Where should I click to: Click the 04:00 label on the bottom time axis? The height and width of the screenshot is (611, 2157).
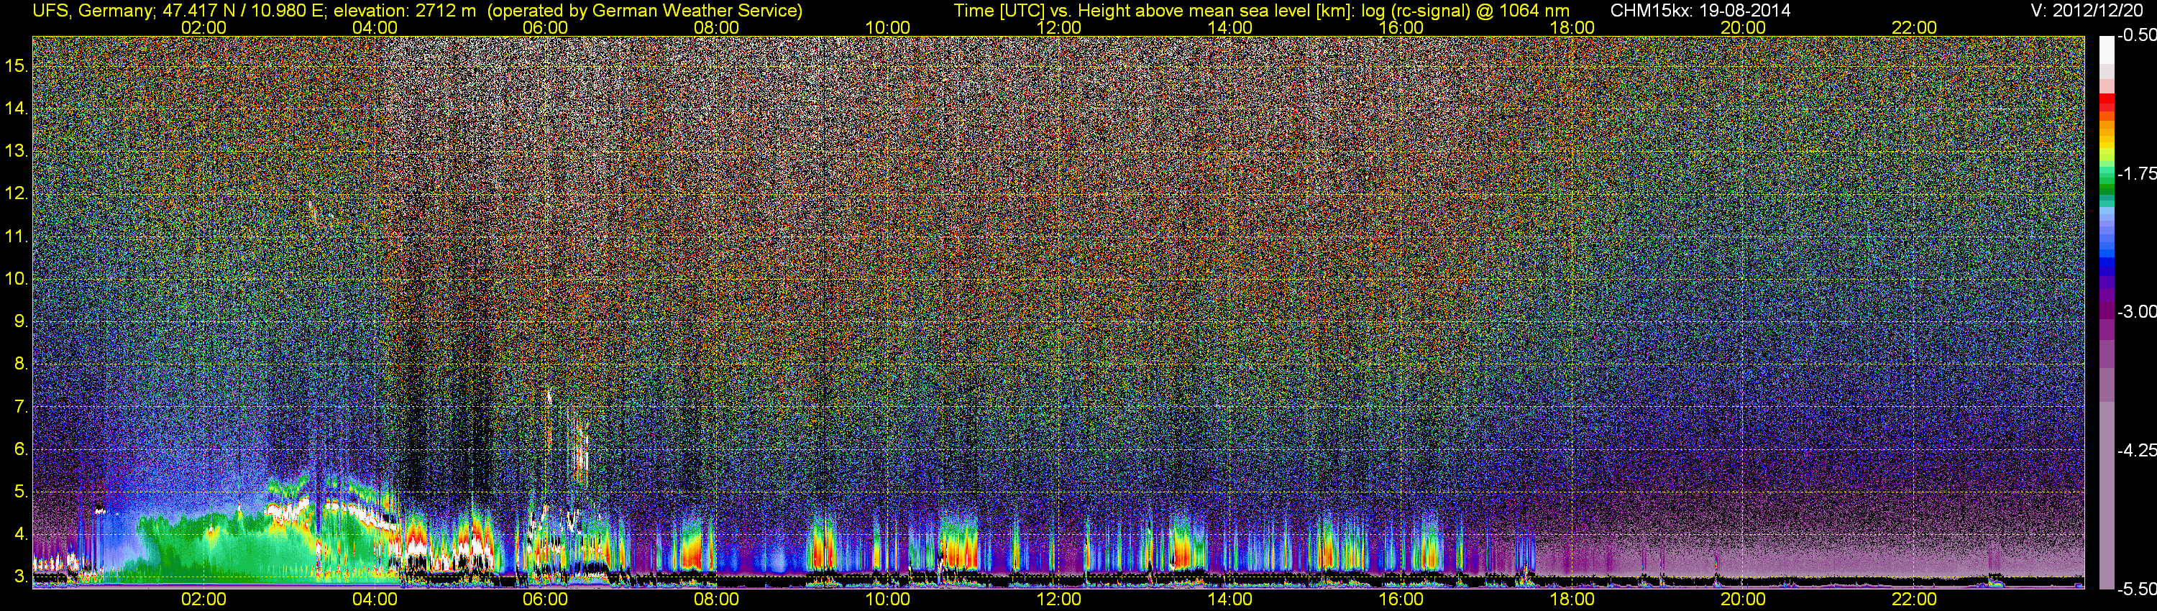[375, 599]
